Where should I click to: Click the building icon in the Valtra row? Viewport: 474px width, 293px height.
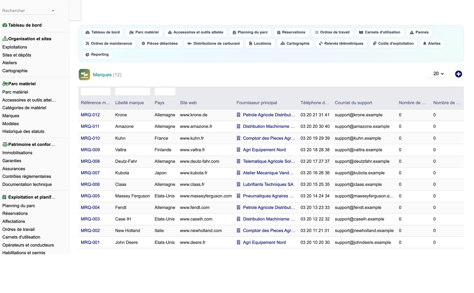pos(238,150)
